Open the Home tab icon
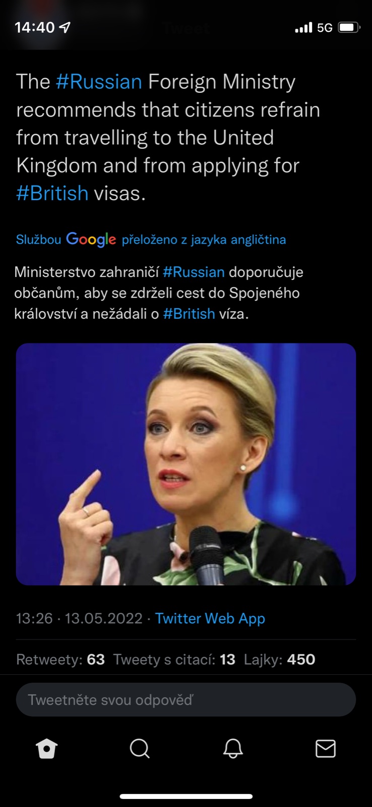 pyautogui.click(x=47, y=748)
